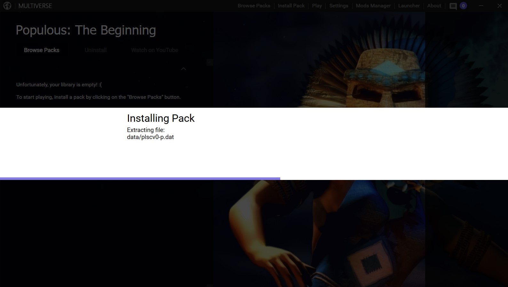Screen dimensions: 508x287
Task: Switch to the Launcher menu item
Action: tap(409, 6)
